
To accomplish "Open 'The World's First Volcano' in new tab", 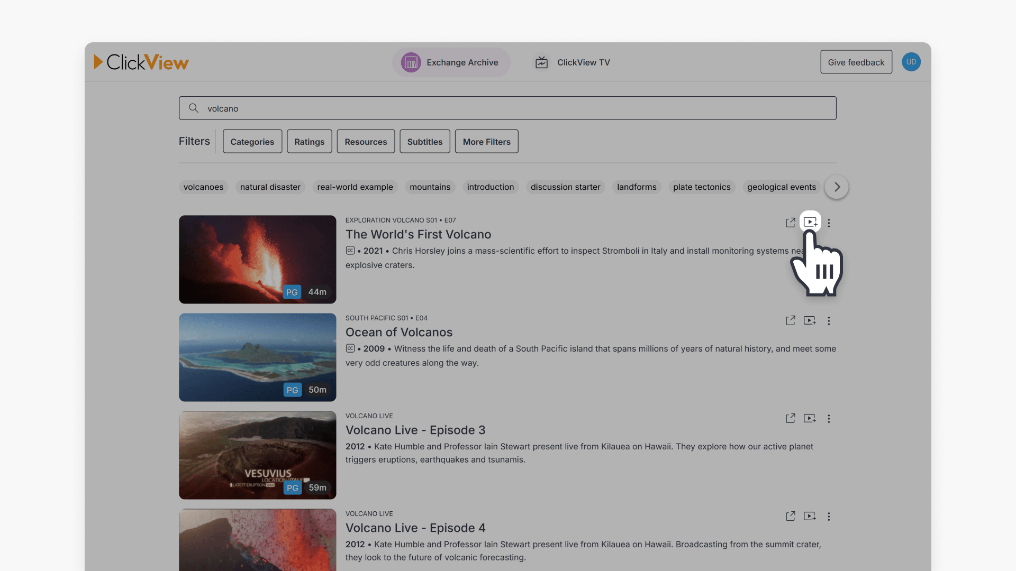I will [790, 222].
